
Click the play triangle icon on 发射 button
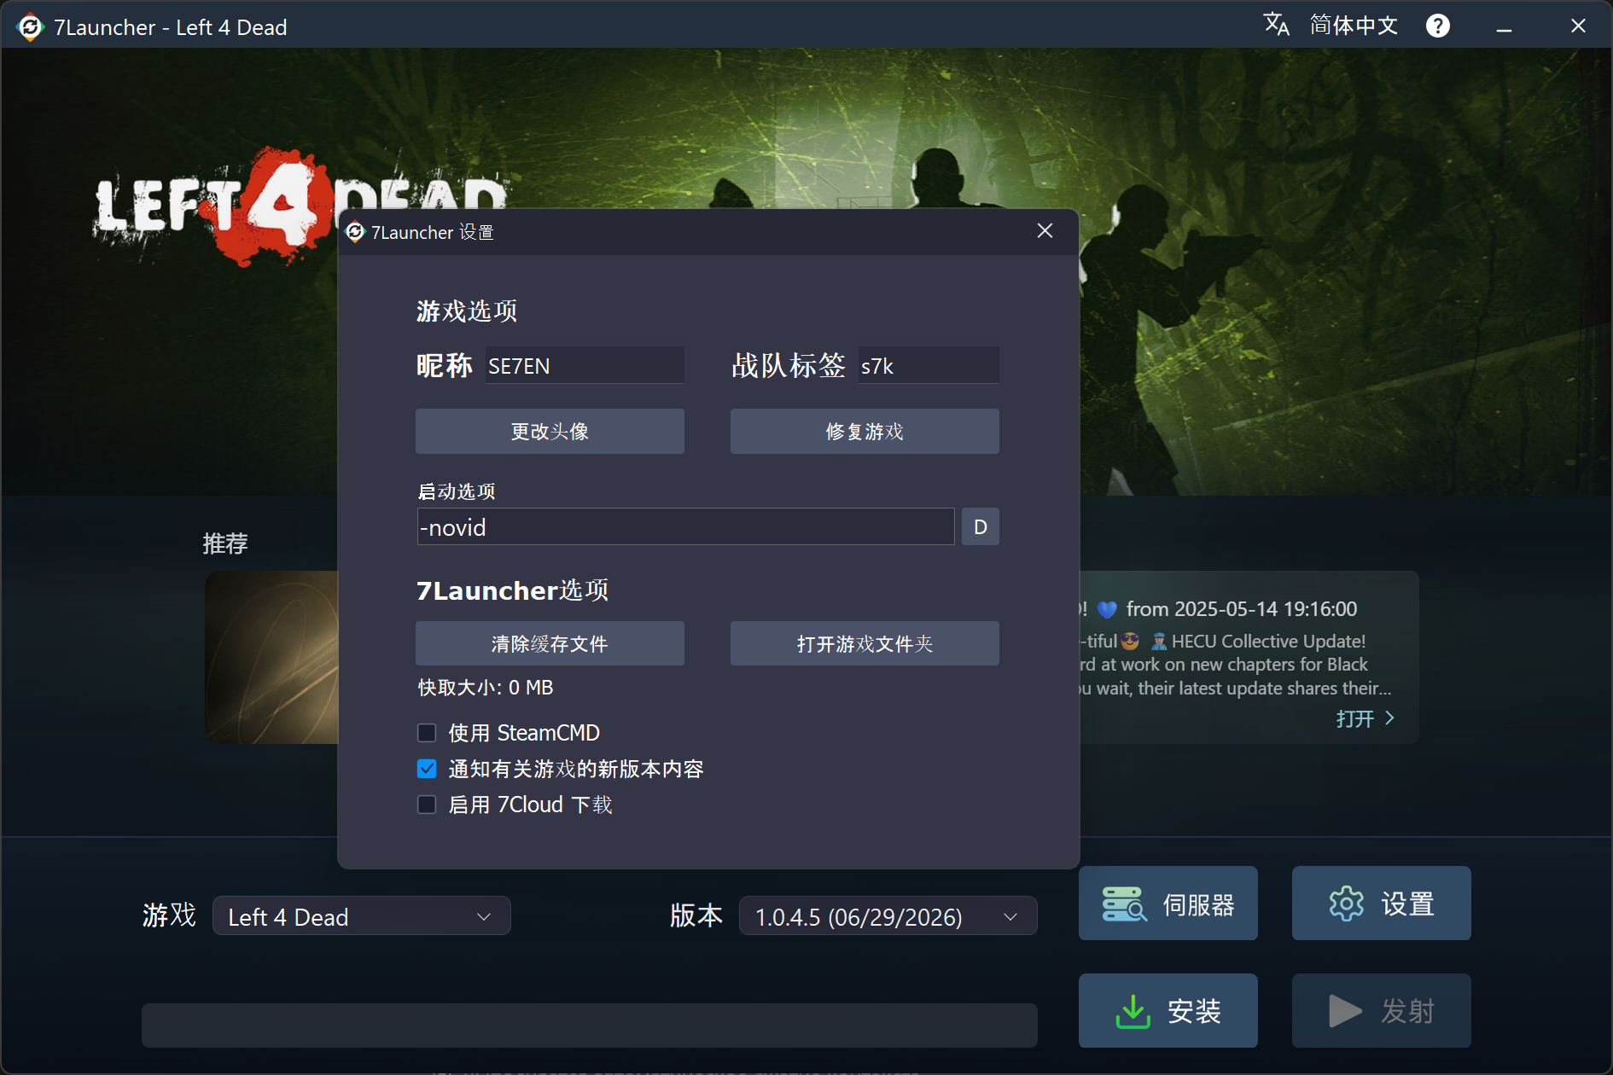[1345, 1011]
